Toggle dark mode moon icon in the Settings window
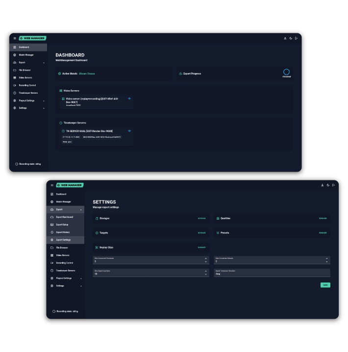Viewport: 348px width, 352px height. pos(328,185)
